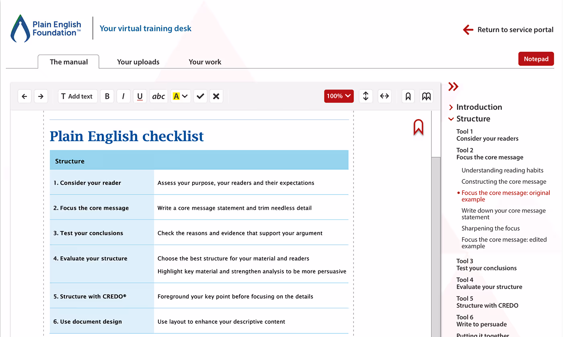Click 'Choose the best structure' text
The image size is (563, 337).
point(233,258)
